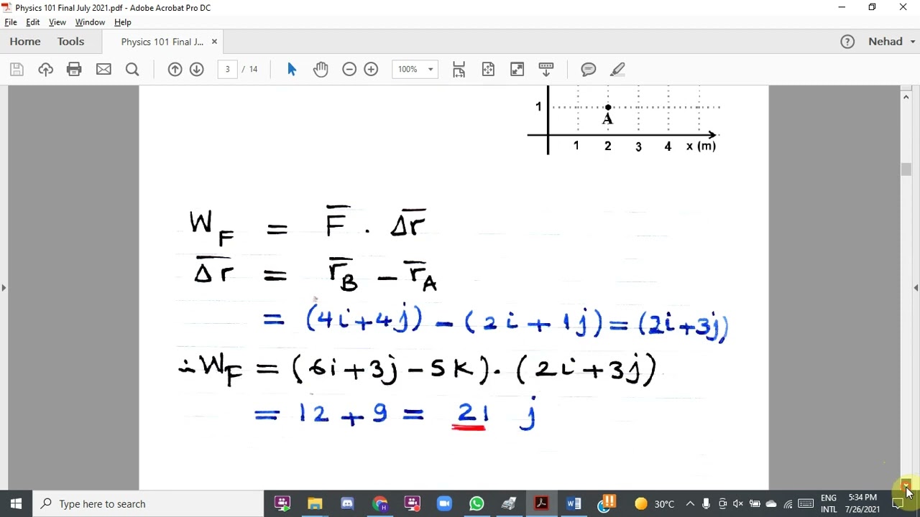Switch to the Tools tab
Viewport: 920px width, 517px height.
(71, 42)
